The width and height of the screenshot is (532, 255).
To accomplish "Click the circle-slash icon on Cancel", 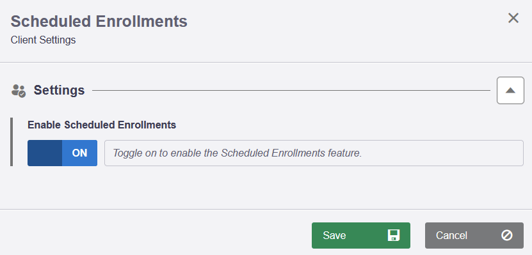I will coord(507,235).
